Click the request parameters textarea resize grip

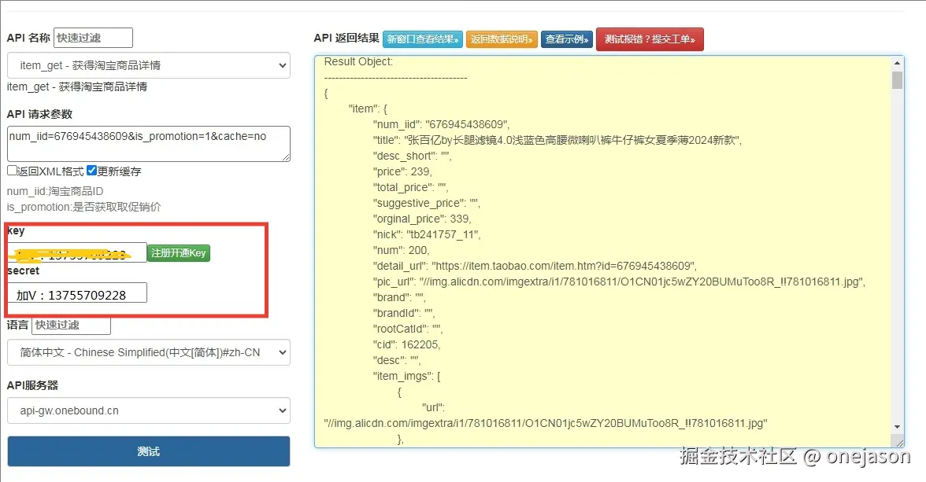point(286,157)
